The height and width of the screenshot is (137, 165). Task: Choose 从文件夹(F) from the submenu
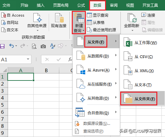pyautogui.click(x=143, y=98)
